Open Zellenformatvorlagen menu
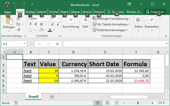The width and height of the screenshot is (170, 106). point(110,30)
